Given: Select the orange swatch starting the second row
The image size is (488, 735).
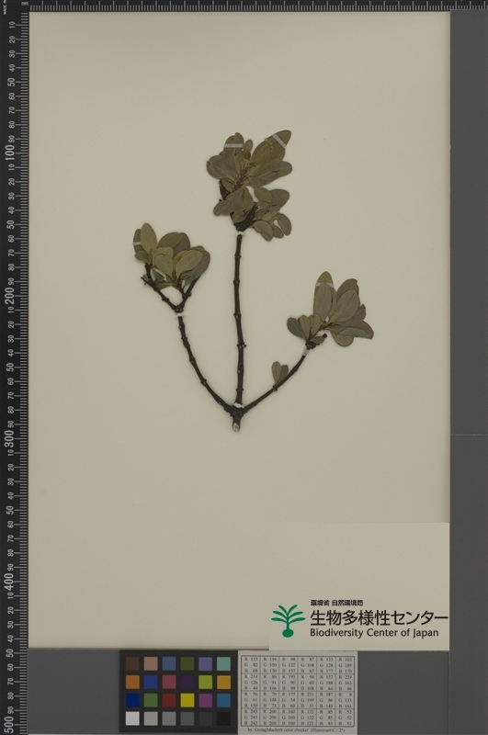Looking at the screenshot, I should coord(132,682).
